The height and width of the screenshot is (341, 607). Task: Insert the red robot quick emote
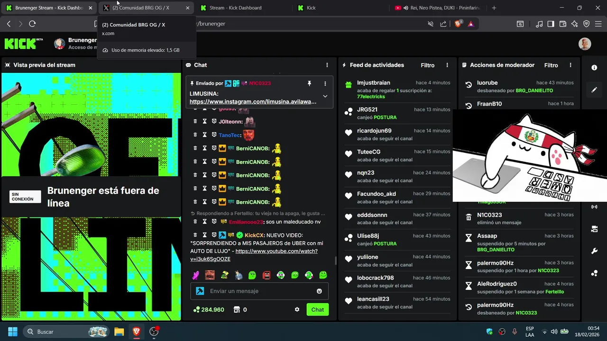[x=267, y=275]
